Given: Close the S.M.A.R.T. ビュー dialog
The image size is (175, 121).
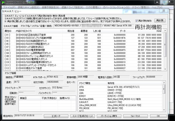Looking at the screenshot, I should coord(164,11).
